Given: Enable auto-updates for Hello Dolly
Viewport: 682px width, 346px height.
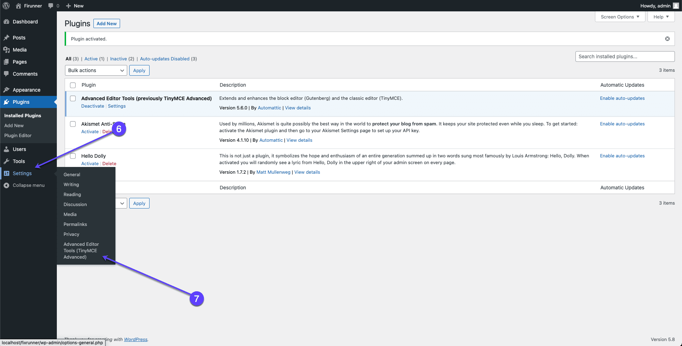Looking at the screenshot, I should tap(622, 156).
